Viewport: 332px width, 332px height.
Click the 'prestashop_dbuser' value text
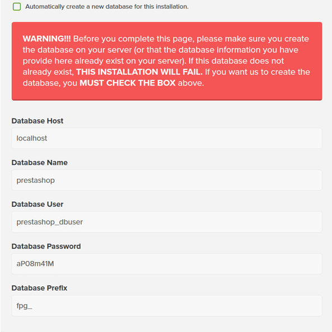(x=50, y=222)
